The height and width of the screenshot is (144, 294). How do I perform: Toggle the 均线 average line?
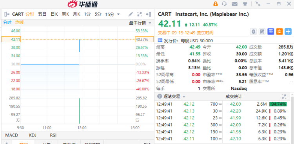[x=20, y=23]
